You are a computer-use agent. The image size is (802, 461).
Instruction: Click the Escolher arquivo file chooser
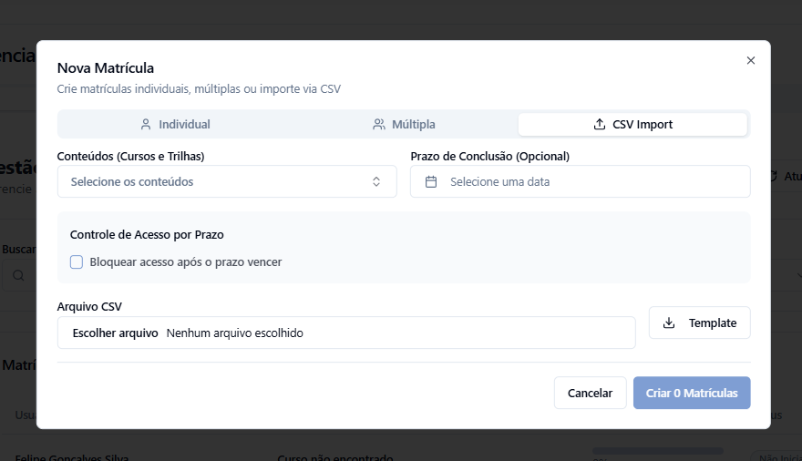tap(116, 333)
